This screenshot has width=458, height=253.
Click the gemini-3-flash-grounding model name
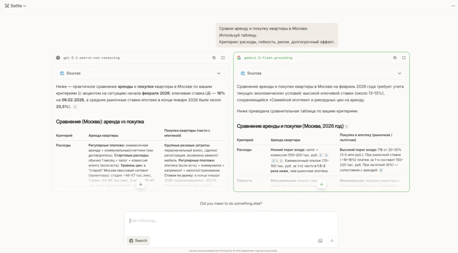[x=268, y=58]
